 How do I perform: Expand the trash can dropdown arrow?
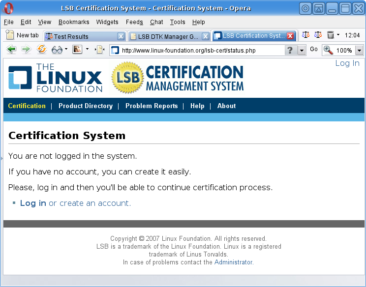[338, 35]
